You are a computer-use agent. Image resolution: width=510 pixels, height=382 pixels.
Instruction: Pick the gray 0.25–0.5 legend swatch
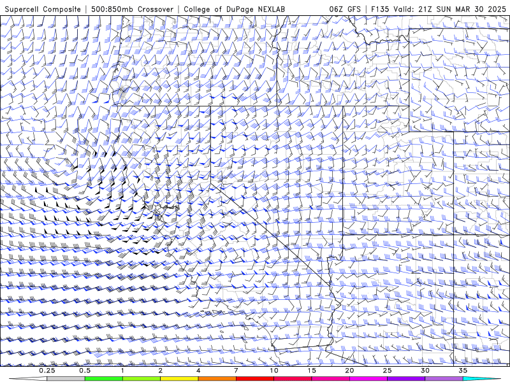[x=66, y=379]
